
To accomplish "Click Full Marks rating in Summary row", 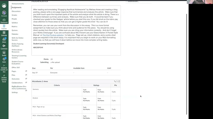I will coord(89,92).
